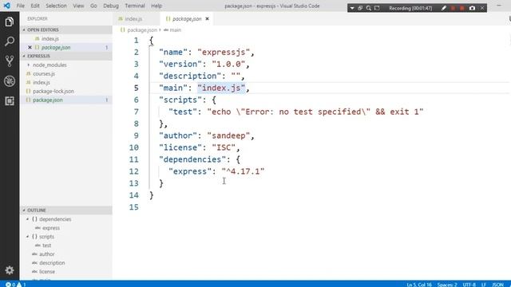Open courses.js in file explorer

[x=66, y=74]
